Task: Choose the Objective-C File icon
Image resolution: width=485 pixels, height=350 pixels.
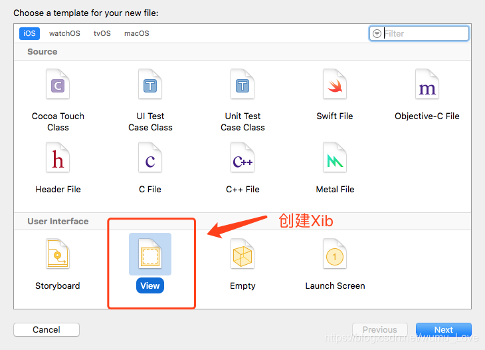Action: coord(427,84)
